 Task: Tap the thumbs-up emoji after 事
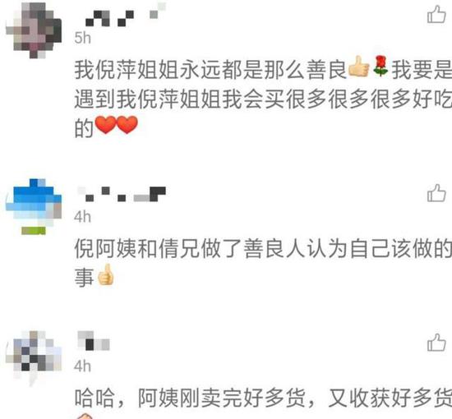pyautogui.click(x=105, y=274)
